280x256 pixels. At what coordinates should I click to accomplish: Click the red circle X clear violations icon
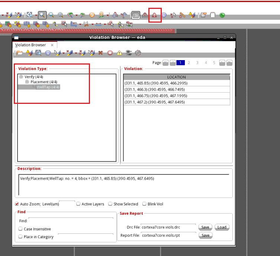click(110, 53)
